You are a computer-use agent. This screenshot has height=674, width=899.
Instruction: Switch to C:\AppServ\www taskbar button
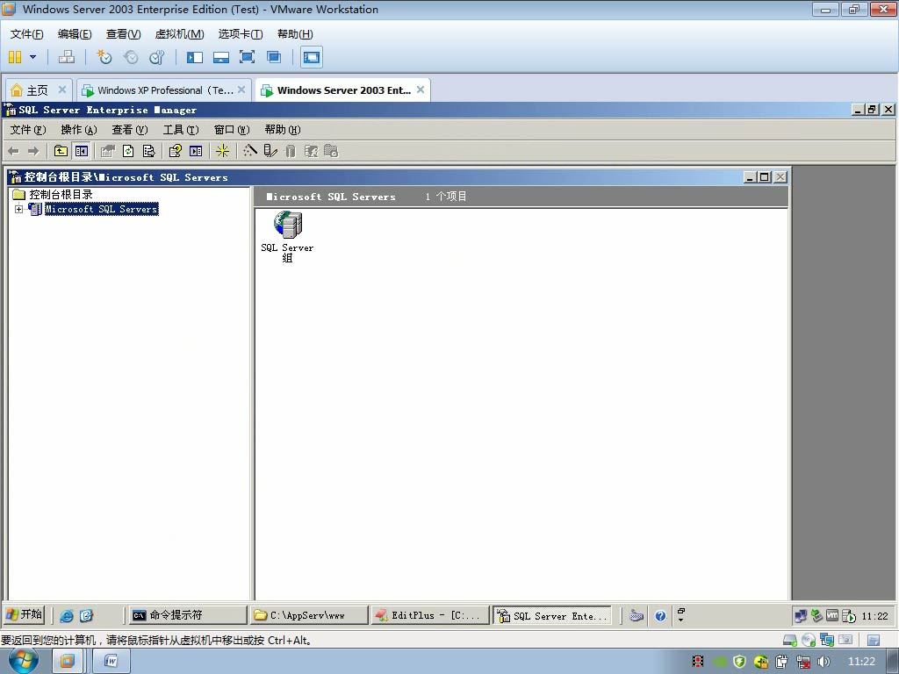point(309,615)
